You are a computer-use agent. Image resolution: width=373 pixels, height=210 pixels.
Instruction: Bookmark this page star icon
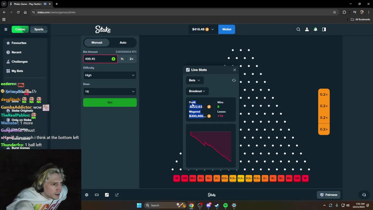tap(335, 12)
